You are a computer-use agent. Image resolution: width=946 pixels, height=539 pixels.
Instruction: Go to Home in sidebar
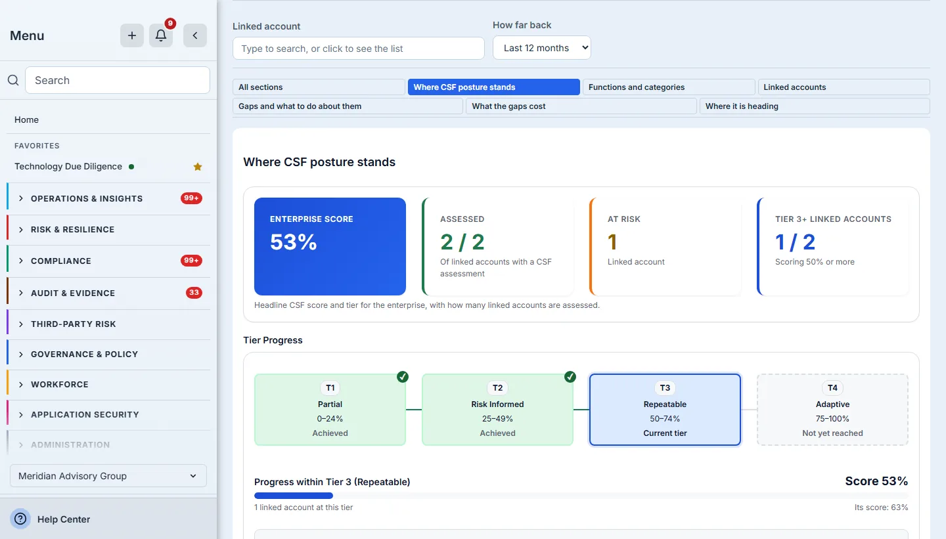click(26, 119)
